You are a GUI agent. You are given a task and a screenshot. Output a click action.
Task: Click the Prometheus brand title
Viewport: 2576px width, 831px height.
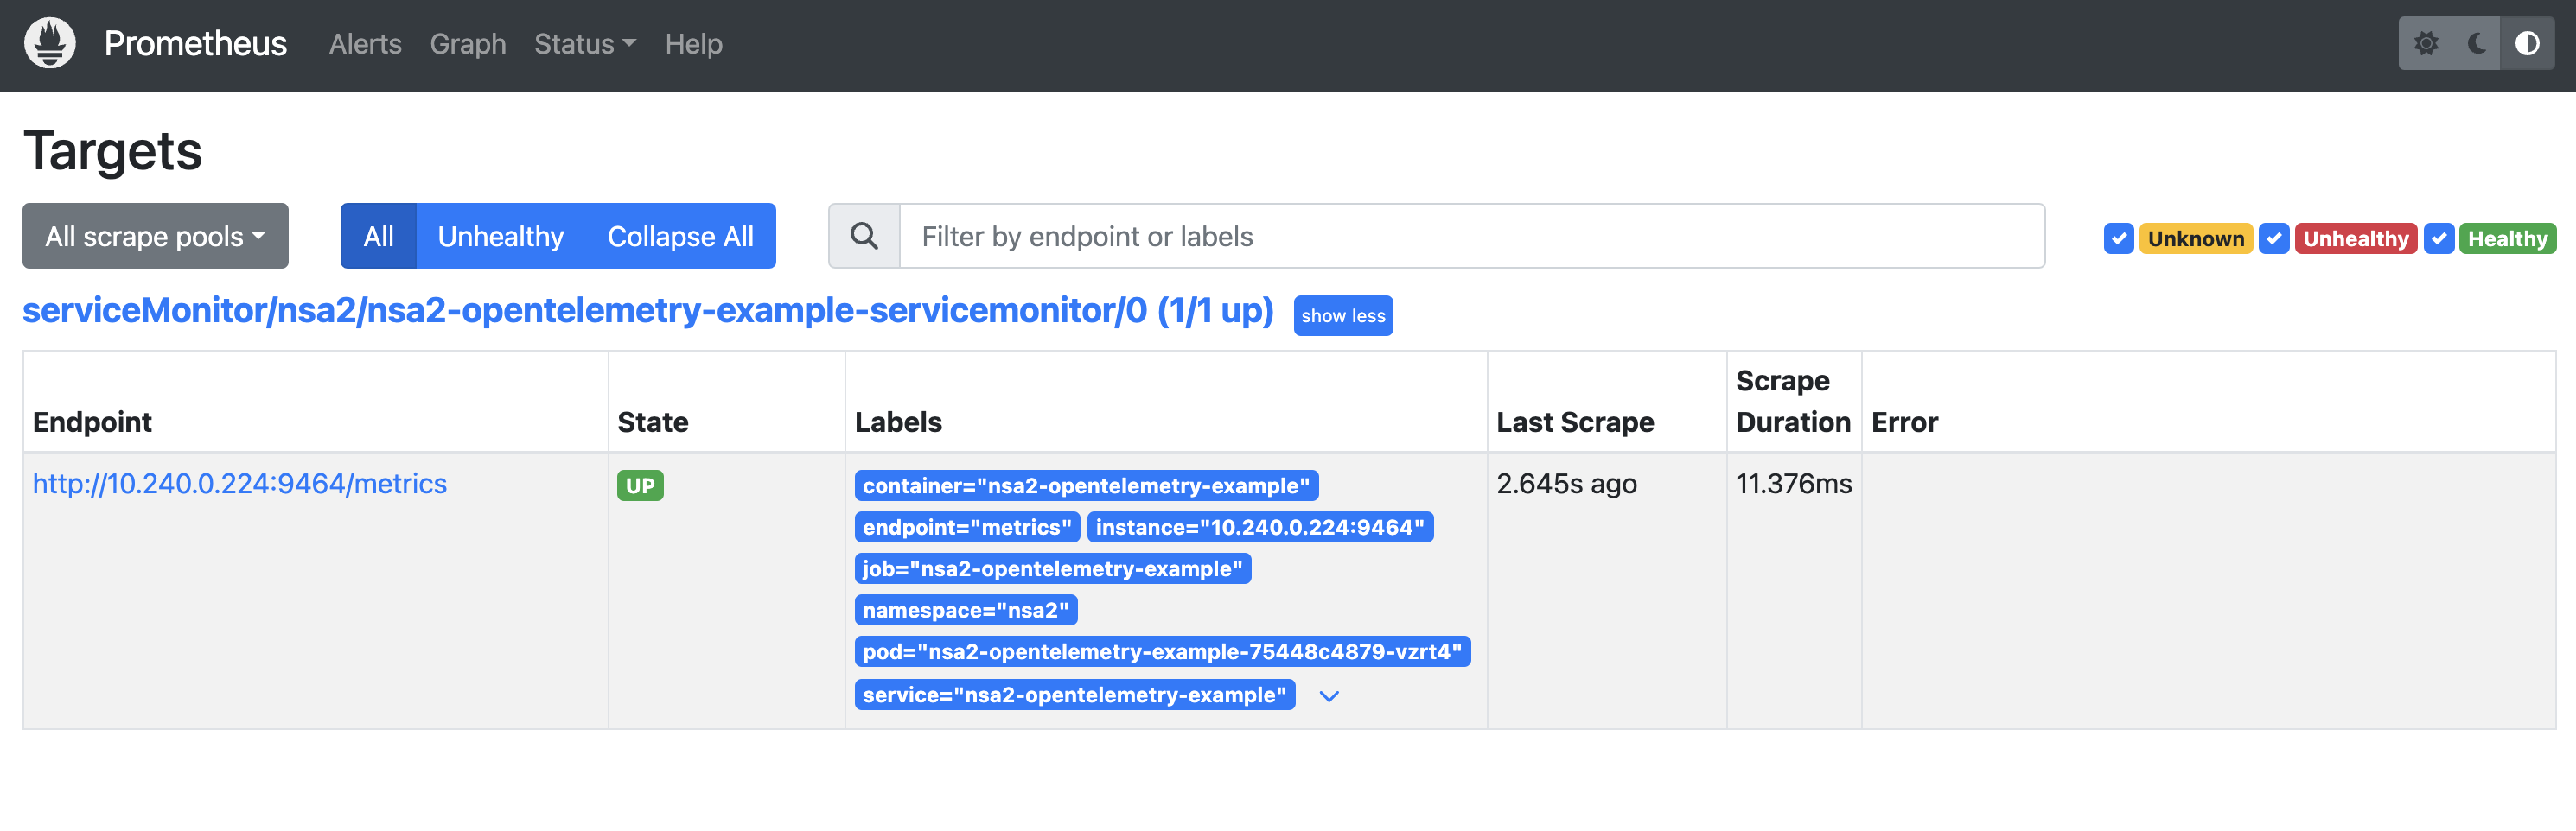[x=195, y=43]
